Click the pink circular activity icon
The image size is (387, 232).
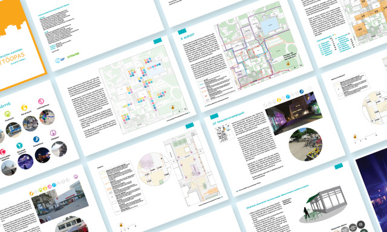pyautogui.click(x=41, y=101)
